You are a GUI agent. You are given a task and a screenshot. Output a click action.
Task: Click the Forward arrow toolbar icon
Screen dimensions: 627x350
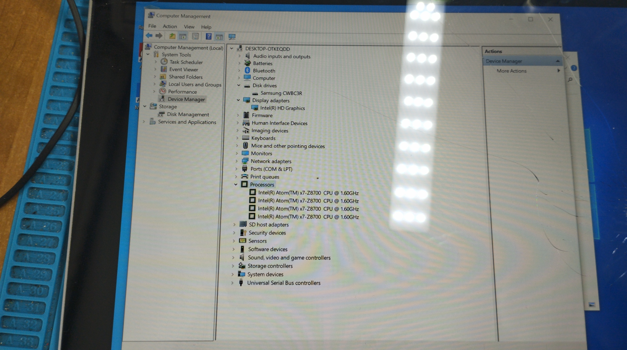(x=159, y=36)
